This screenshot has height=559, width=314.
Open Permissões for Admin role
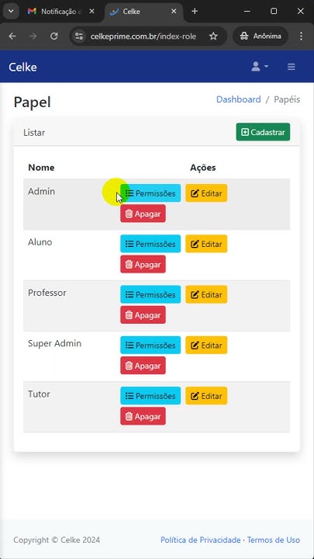150,193
